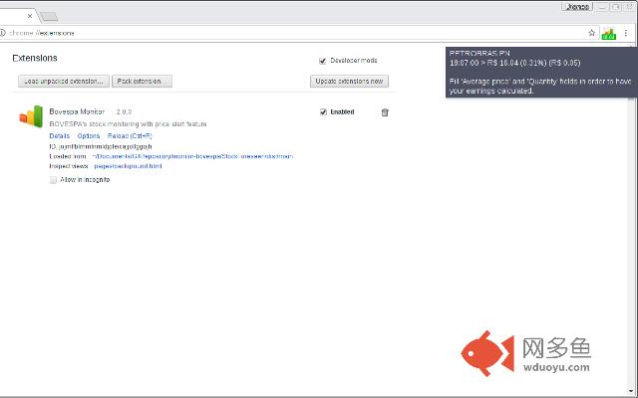
Task: Close the current browser tab
Action: tap(30, 16)
